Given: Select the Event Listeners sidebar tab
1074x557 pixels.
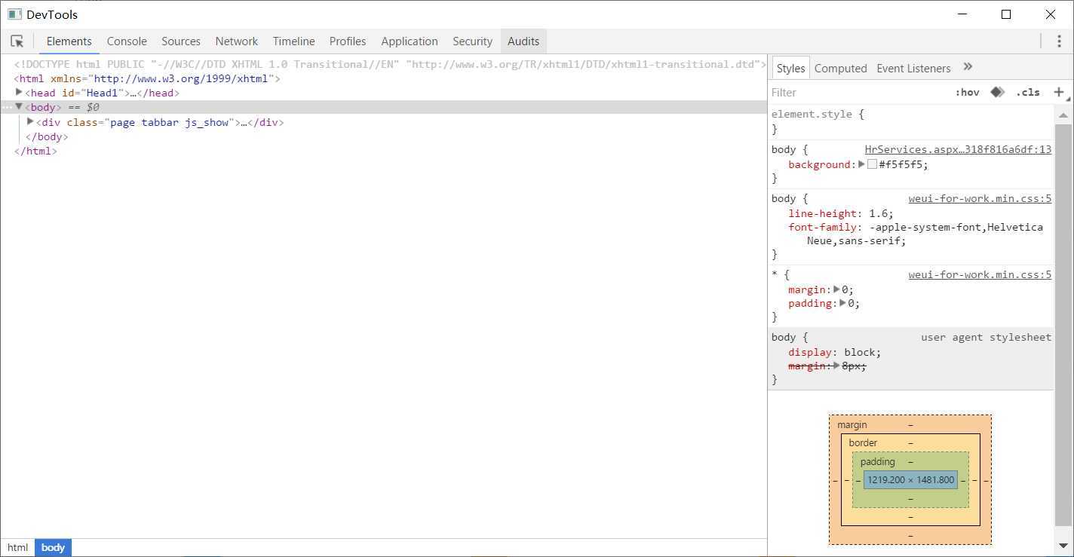Looking at the screenshot, I should [x=913, y=68].
